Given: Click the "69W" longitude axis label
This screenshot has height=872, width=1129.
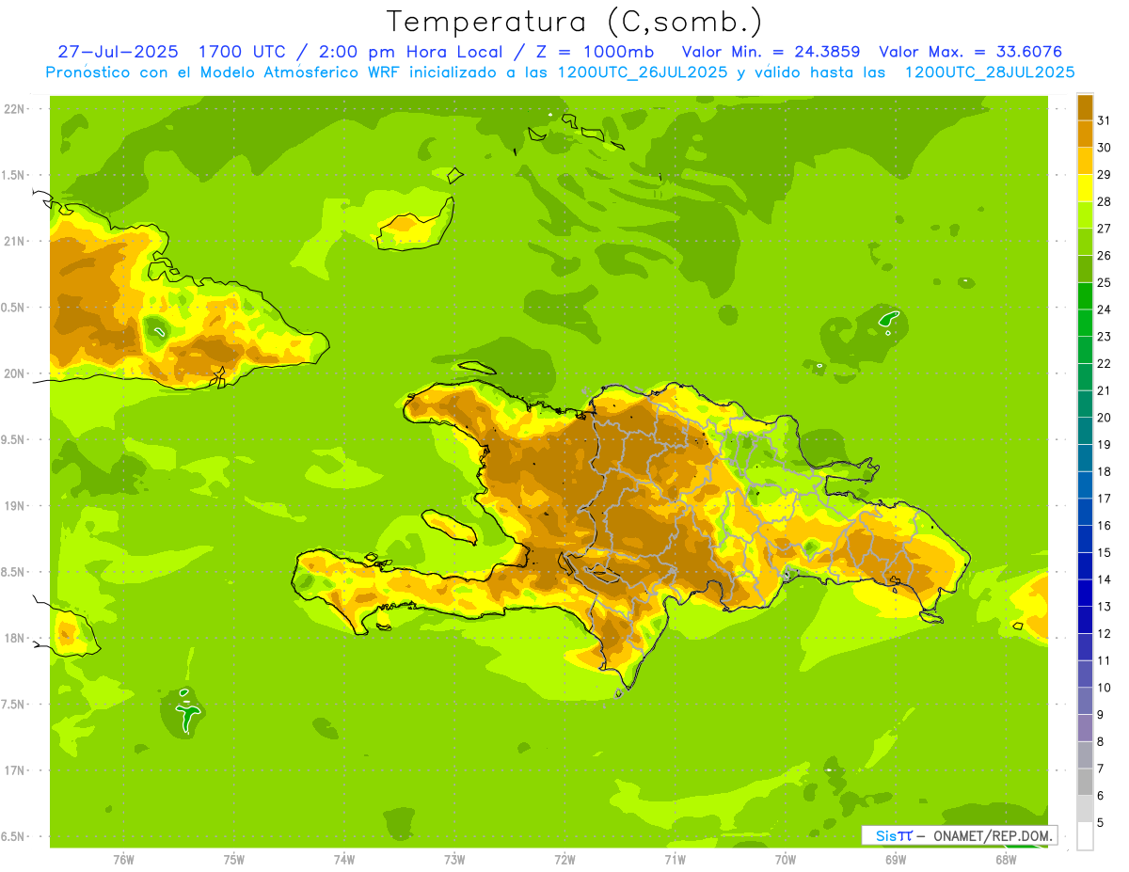Looking at the screenshot, I should [896, 860].
